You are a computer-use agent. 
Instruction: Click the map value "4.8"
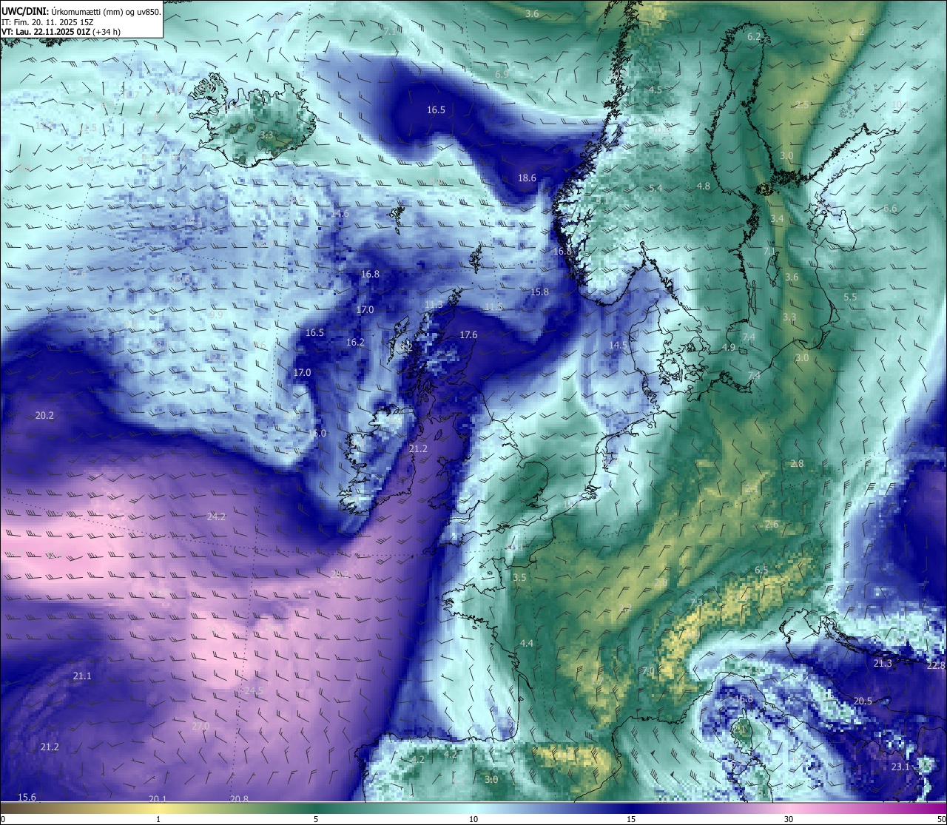(x=704, y=186)
